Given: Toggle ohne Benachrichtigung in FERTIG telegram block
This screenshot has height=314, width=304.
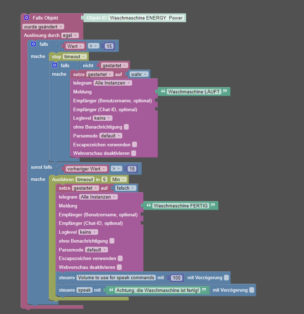Looking at the screenshot, I should [112, 241].
